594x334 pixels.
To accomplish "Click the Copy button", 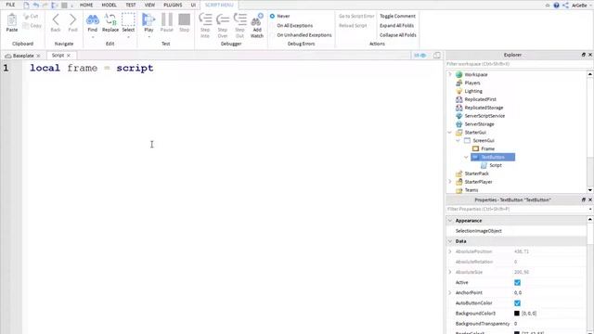I will tap(32, 26).
